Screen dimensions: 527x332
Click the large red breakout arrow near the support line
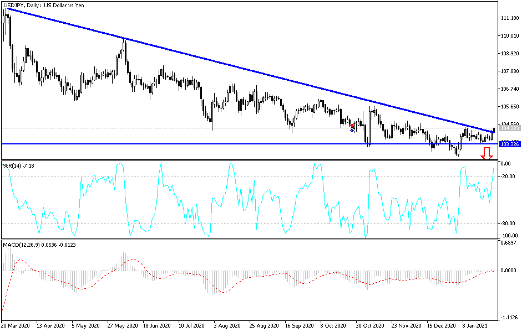coord(487,153)
